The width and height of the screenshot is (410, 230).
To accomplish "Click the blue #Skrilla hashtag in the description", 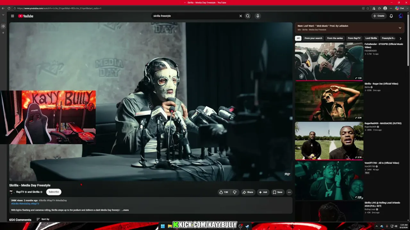I will point(15,204).
